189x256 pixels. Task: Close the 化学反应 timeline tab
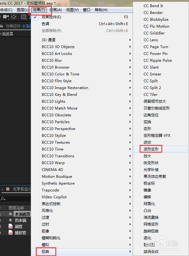2,189
